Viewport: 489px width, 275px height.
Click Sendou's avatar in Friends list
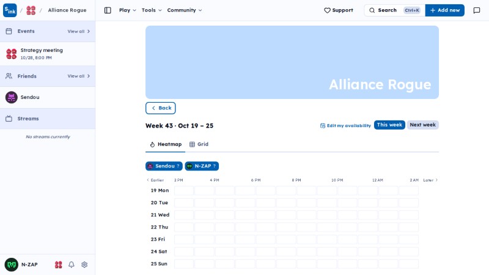pyautogui.click(x=12, y=97)
